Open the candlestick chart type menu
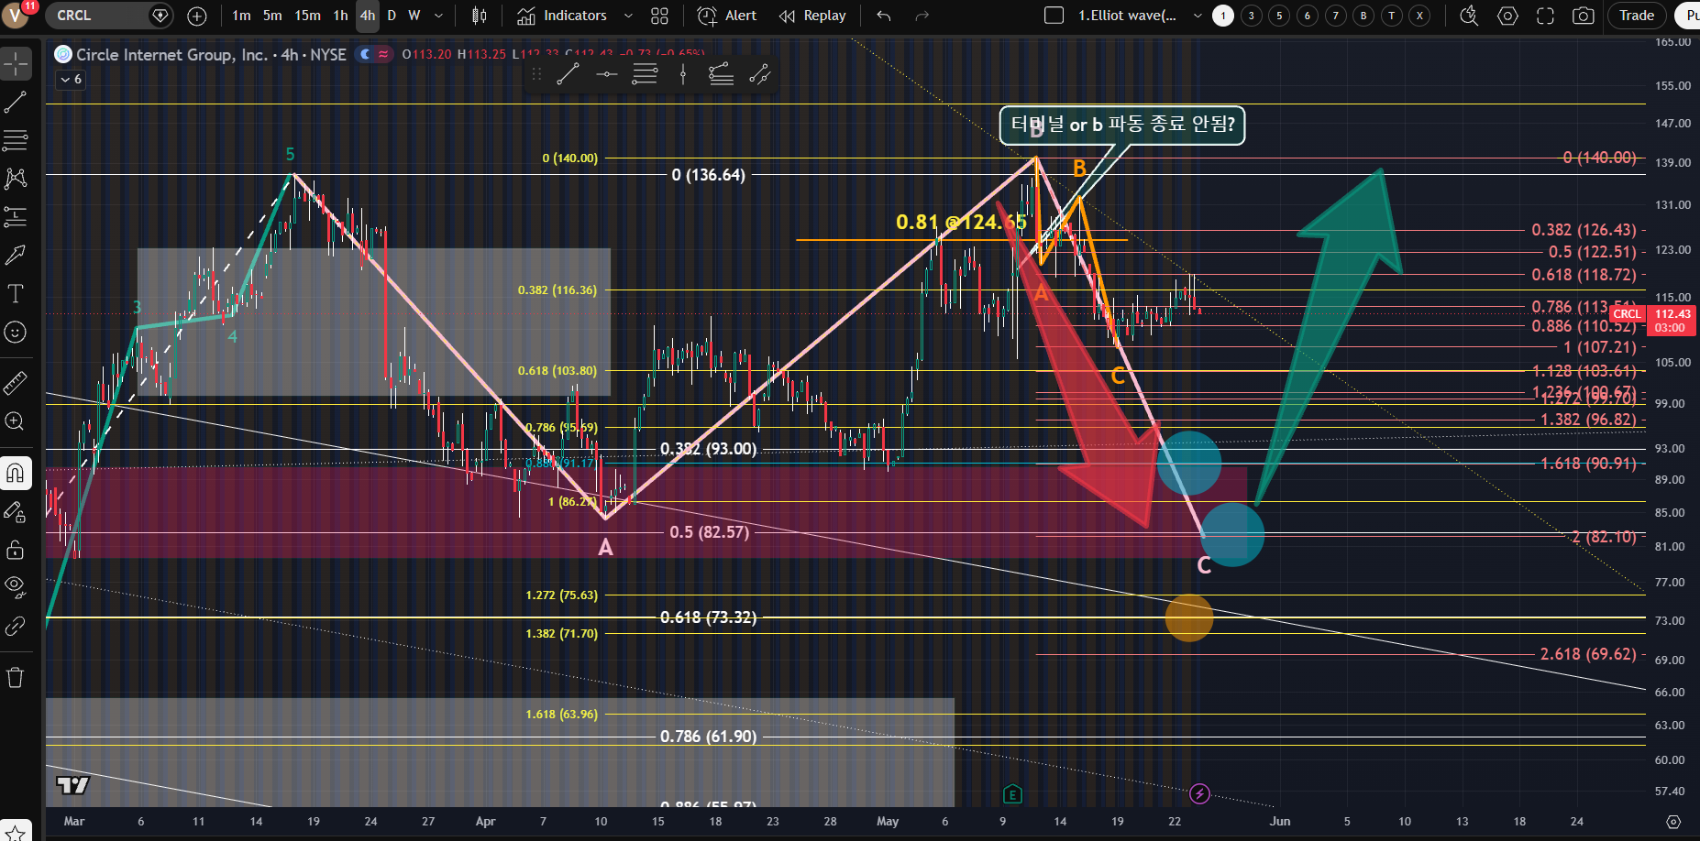 pos(479,16)
